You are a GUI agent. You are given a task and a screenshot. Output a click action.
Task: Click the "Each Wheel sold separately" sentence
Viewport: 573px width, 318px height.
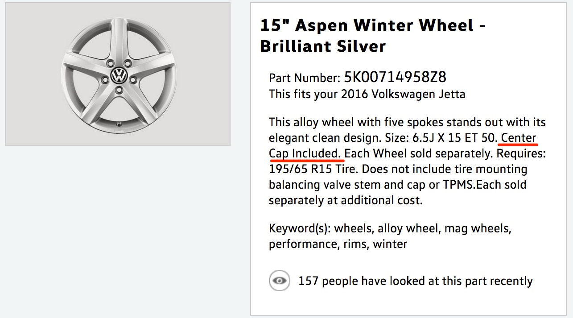pyautogui.click(x=418, y=154)
